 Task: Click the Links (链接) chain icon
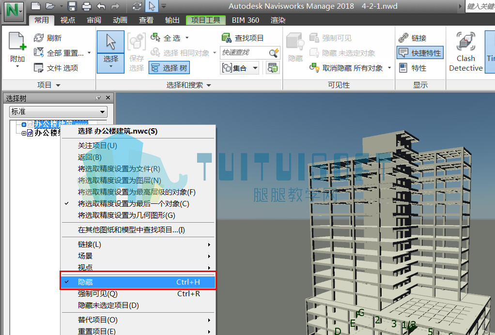pyautogui.click(x=403, y=38)
